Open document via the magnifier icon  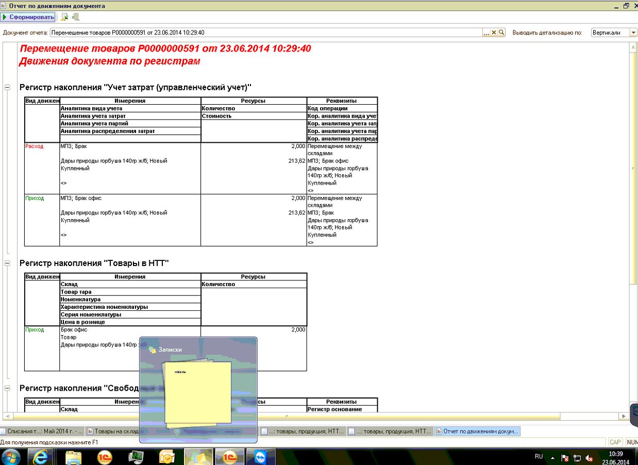click(501, 32)
